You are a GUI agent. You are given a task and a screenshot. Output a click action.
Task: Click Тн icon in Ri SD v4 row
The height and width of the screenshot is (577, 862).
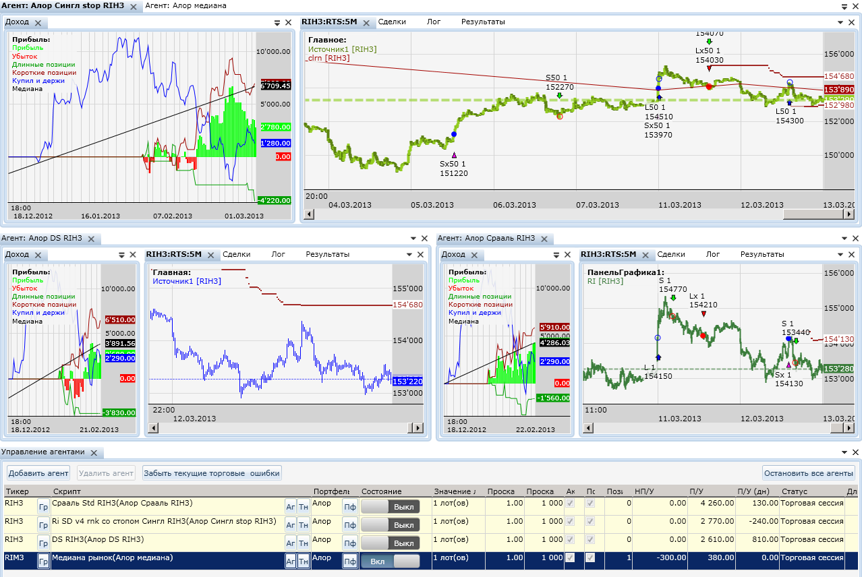click(x=304, y=524)
